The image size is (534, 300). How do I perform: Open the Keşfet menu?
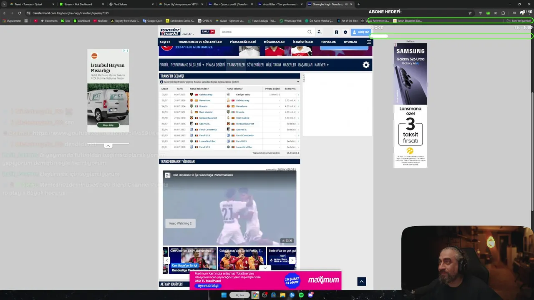click(165, 42)
